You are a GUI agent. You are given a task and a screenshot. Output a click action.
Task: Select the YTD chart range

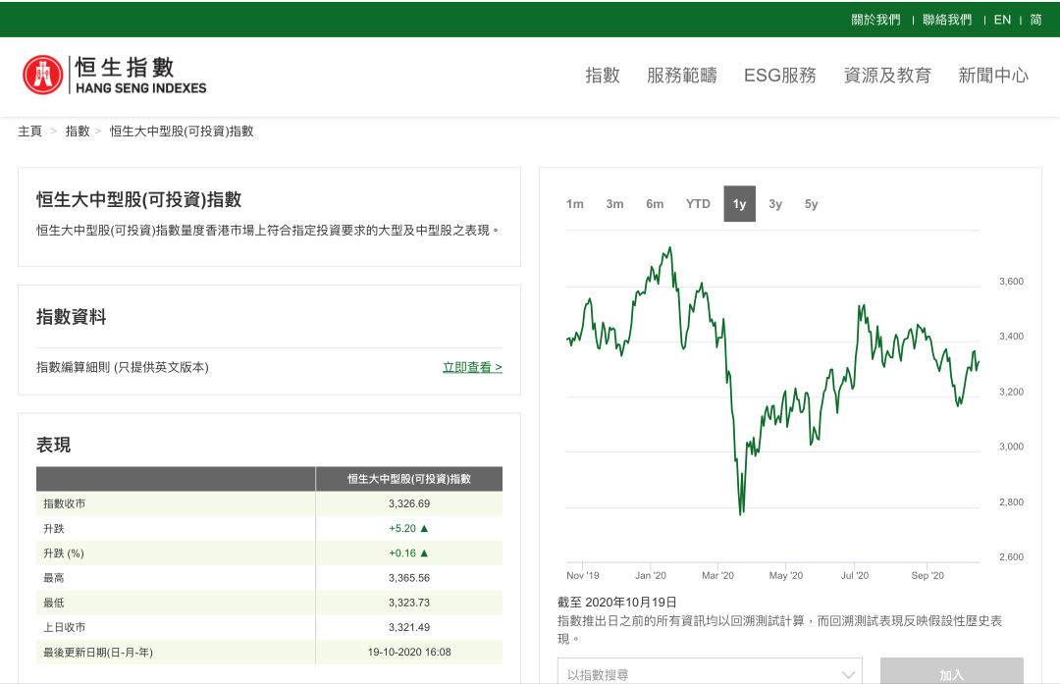[698, 204]
